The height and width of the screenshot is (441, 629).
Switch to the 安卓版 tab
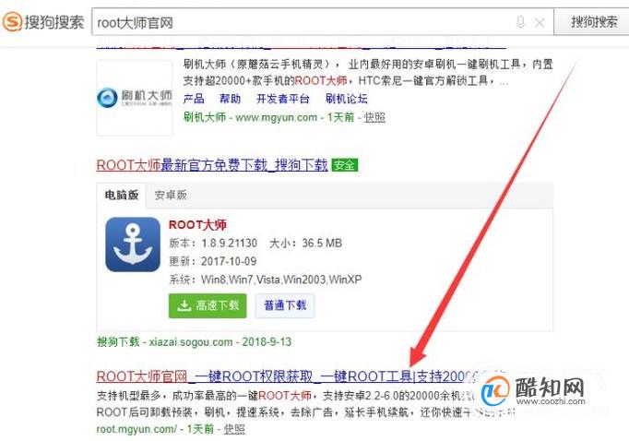coord(171,196)
